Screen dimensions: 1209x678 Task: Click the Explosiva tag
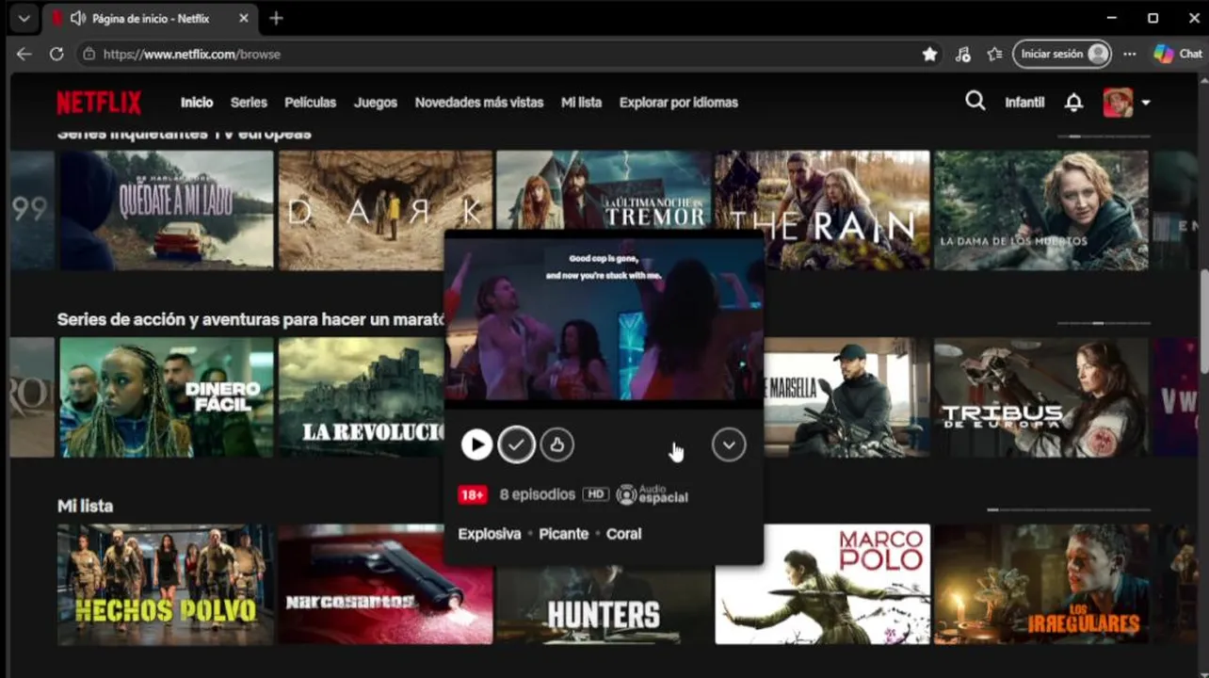(490, 534)
